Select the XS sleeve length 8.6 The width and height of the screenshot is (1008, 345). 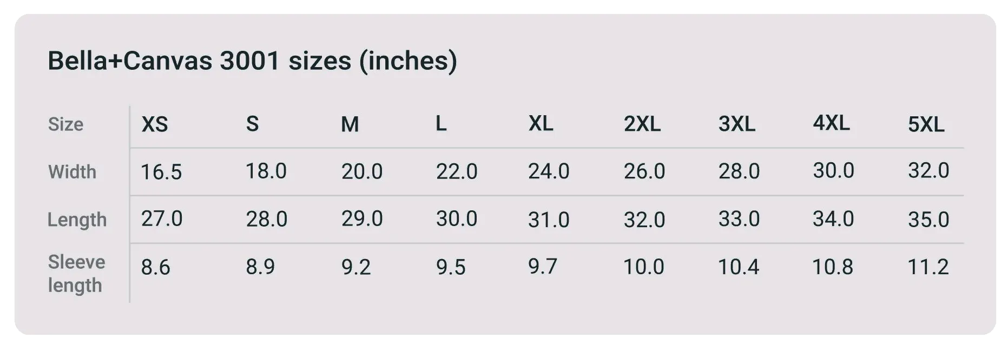click(x=155, y=267)
